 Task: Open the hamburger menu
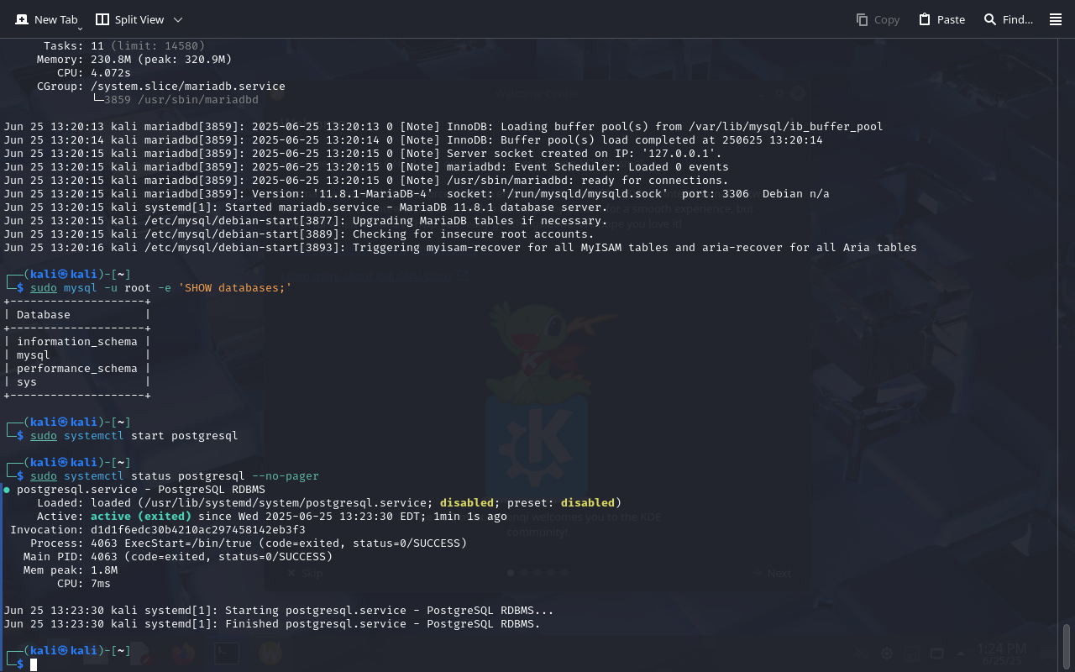pyautogui.click(x=1056, y=19)
